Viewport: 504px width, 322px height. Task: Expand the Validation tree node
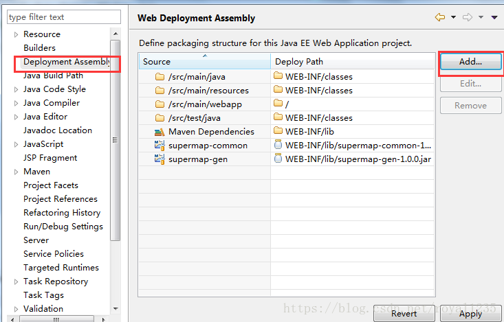pos(16,309)
